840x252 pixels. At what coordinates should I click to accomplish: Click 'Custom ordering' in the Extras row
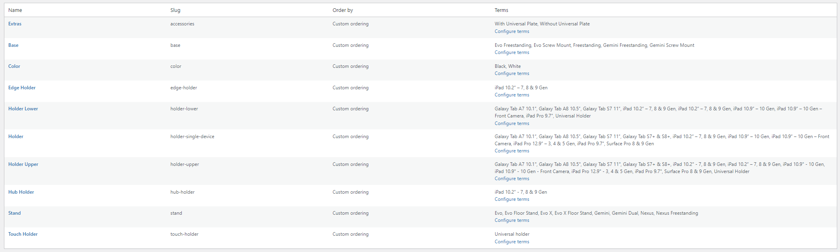(x=350, y=24)
